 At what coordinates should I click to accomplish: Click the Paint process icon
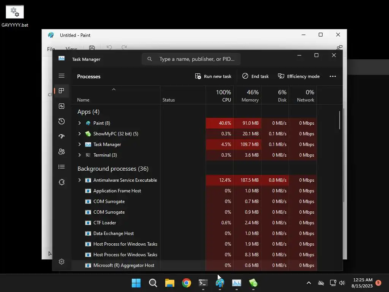(88, 123)
